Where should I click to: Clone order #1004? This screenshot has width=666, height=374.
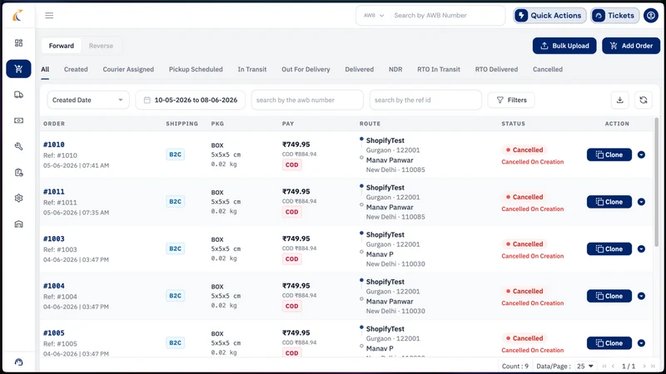tap(609, 296)
